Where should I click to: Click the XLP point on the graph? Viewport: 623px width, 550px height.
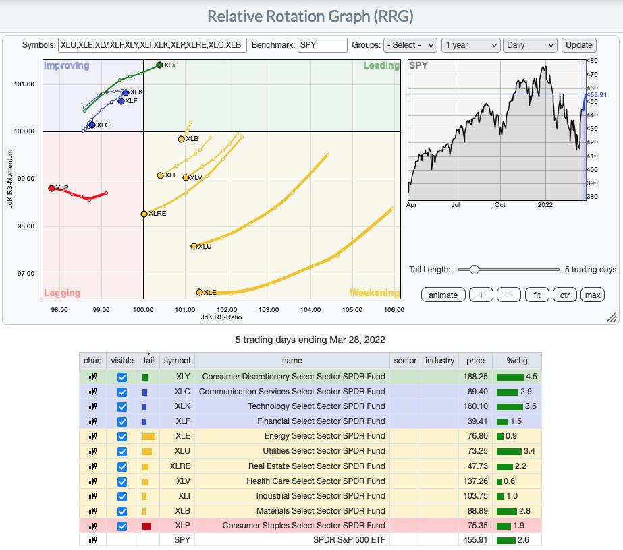click(52, 188)
